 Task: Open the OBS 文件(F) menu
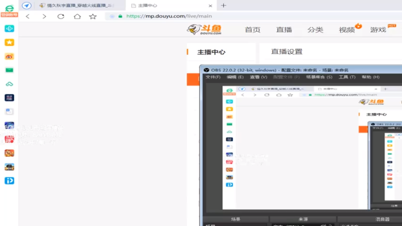tap(213, 77)
